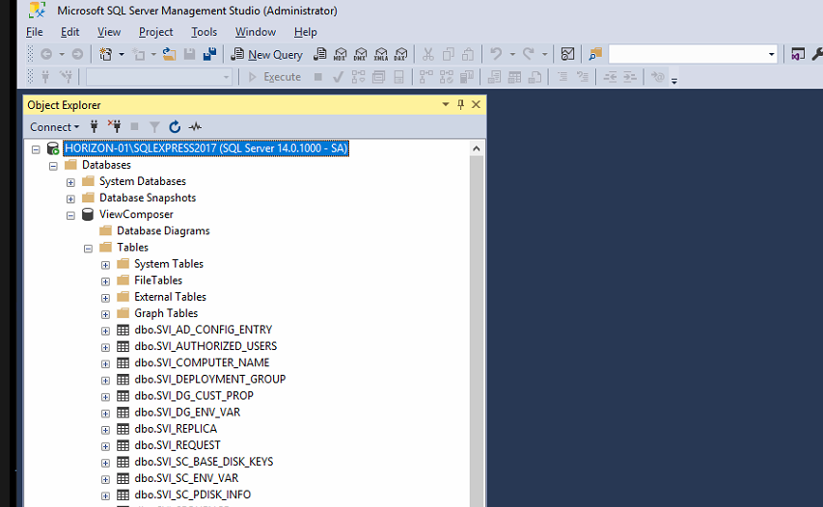Collapse the ViewComposer database node
Screen dimensions: 823x507
[70, 216]
